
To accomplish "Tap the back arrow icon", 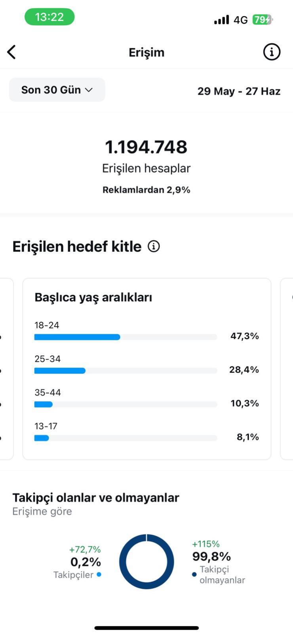I will click(12, 52).
